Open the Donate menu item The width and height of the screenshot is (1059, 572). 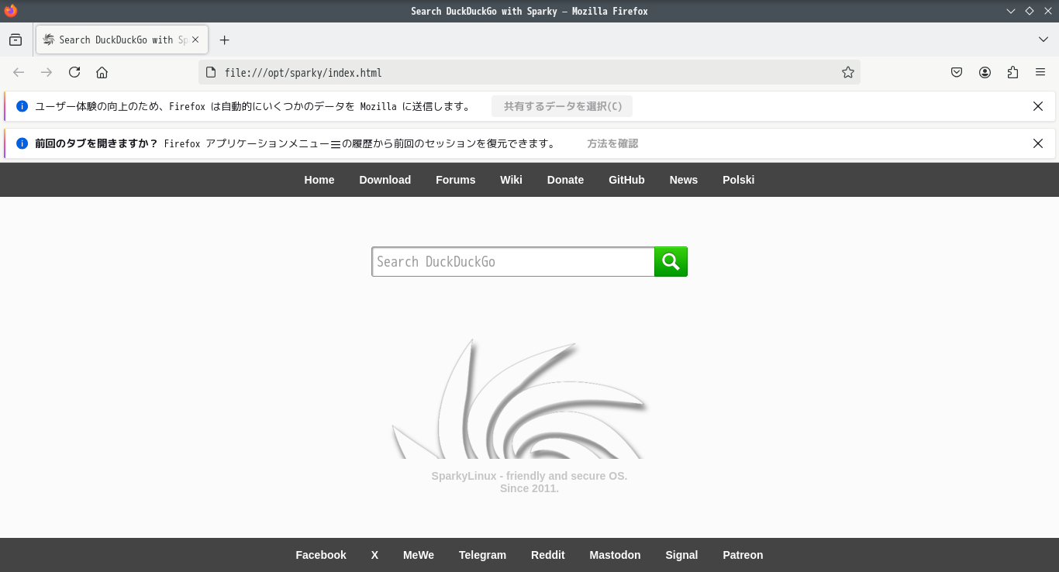click(565, 180)
